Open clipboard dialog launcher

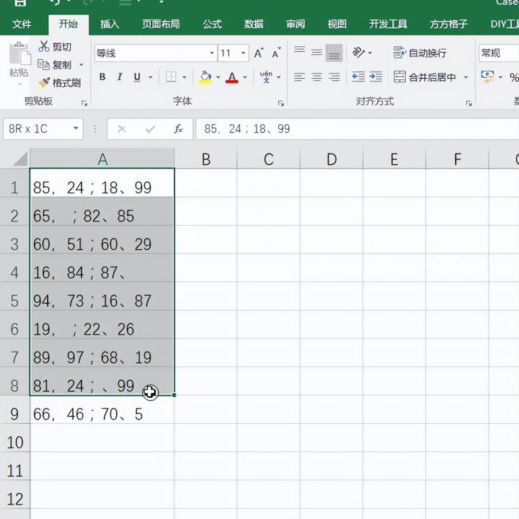(x=84, y=104)
